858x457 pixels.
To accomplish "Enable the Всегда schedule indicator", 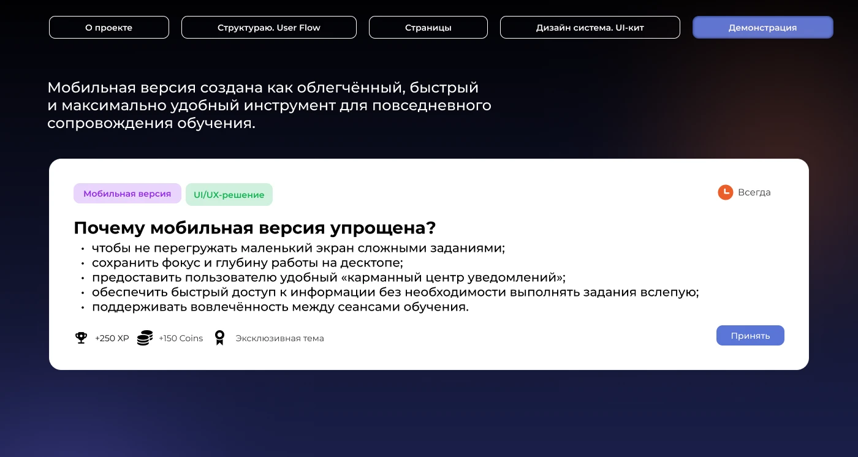I will 744,192.
